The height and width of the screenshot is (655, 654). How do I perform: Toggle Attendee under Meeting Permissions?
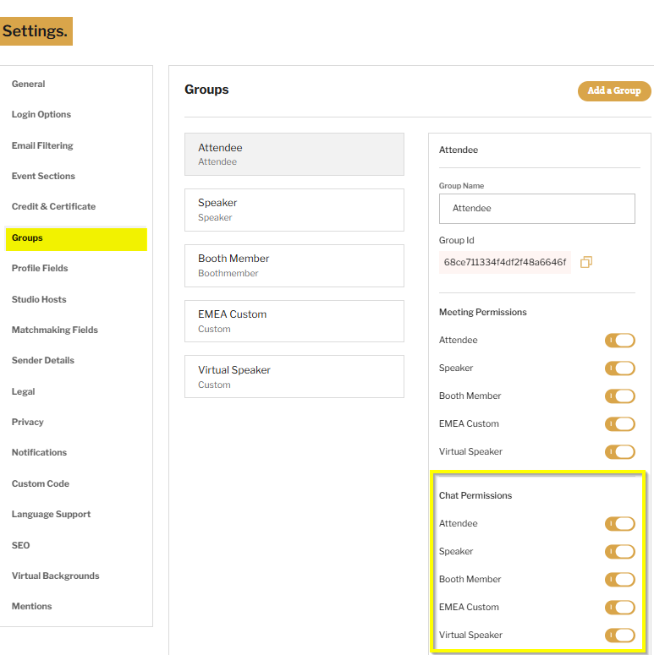coord(619,341)
